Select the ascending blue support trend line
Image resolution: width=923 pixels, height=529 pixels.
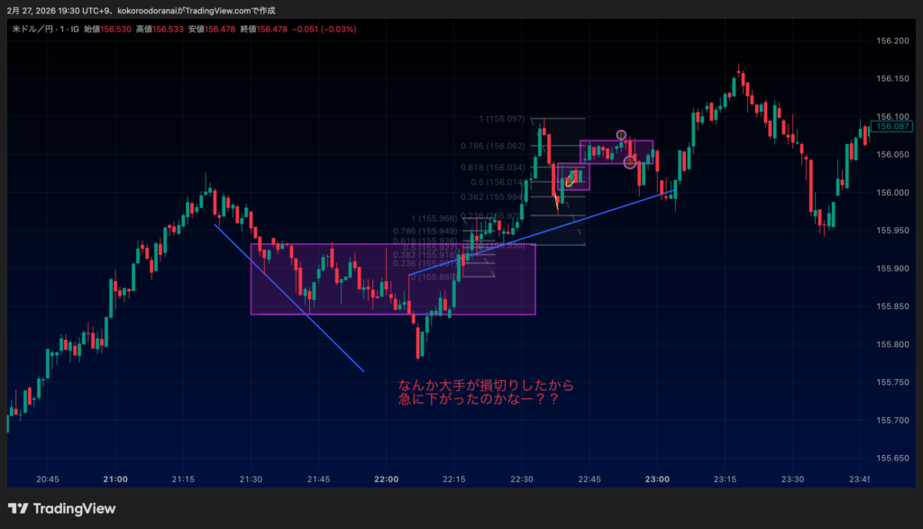pos(541,233)
